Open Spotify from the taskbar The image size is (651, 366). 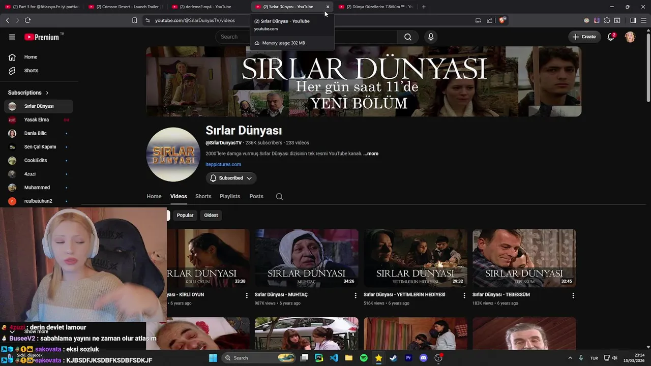(x=364, y=358)
